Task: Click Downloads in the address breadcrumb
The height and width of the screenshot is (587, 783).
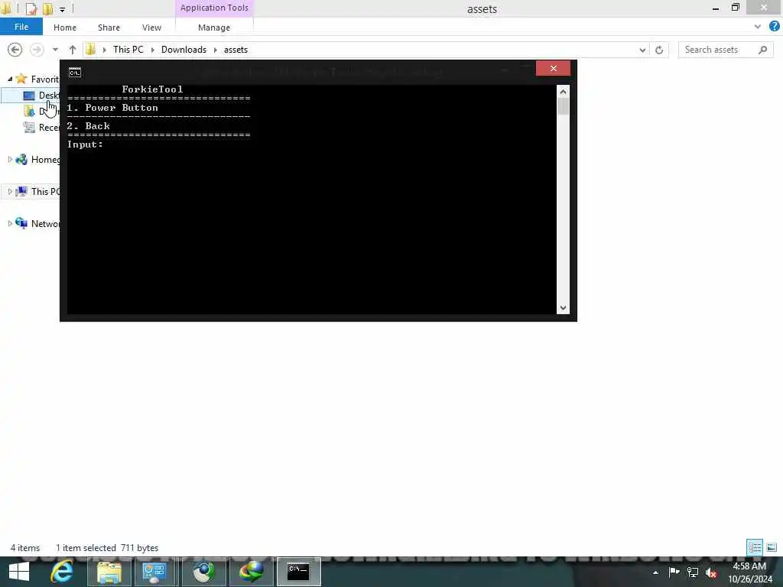Action: point(184,50)
